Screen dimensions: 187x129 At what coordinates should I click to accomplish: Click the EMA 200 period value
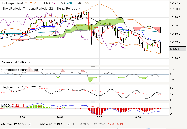point(69,3)
